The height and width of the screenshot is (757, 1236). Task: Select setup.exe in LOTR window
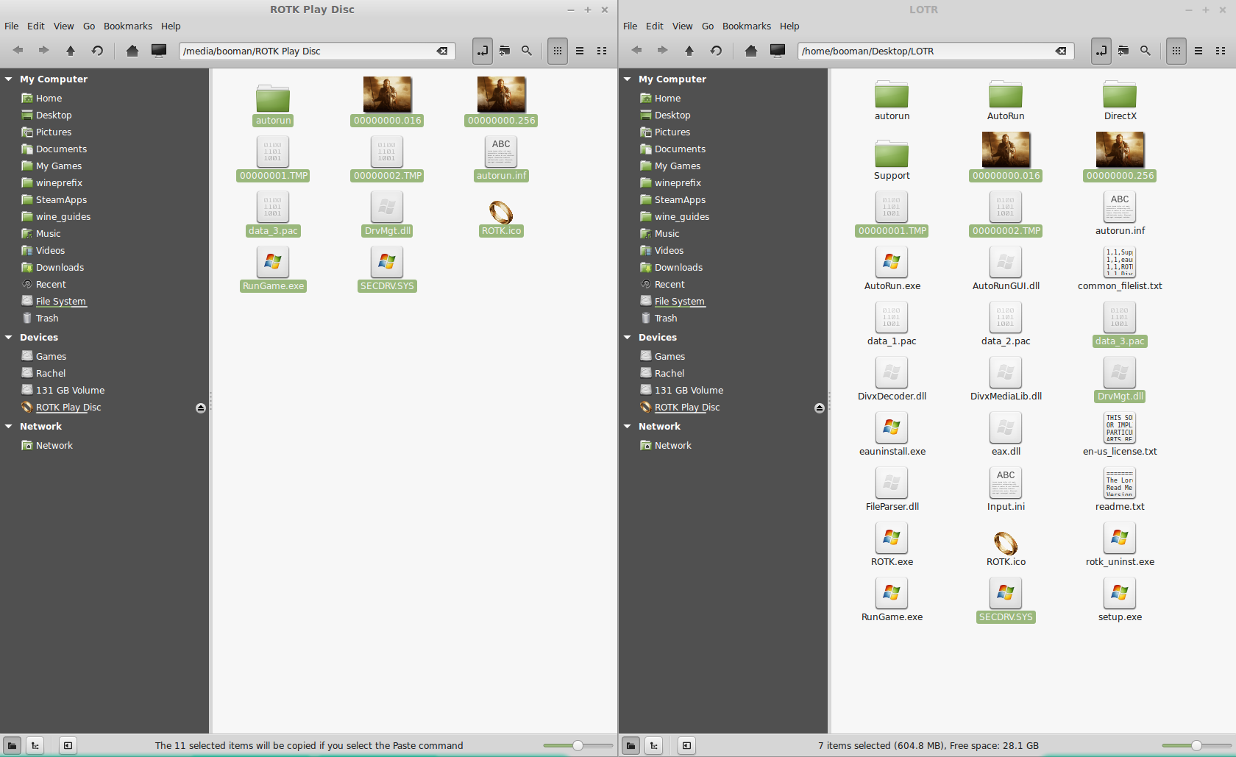(x=1120, y=600)
